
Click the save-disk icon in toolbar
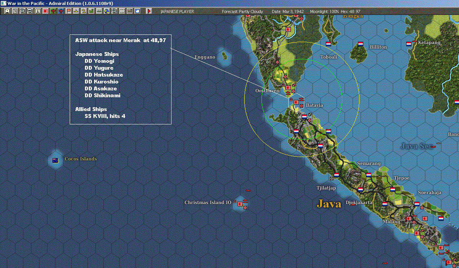[7, 11]
